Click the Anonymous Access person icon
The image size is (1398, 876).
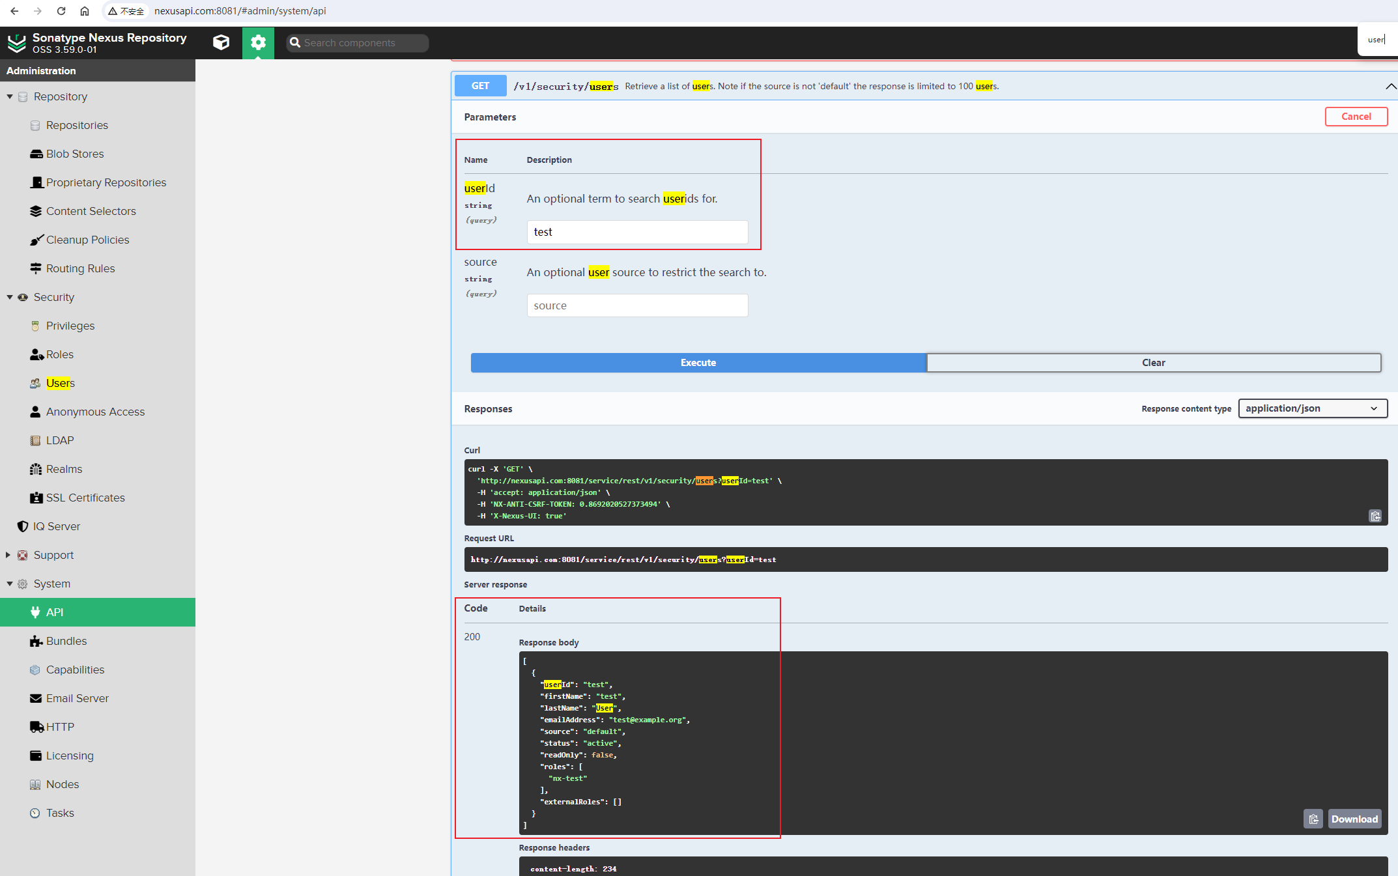click(35, 412)
